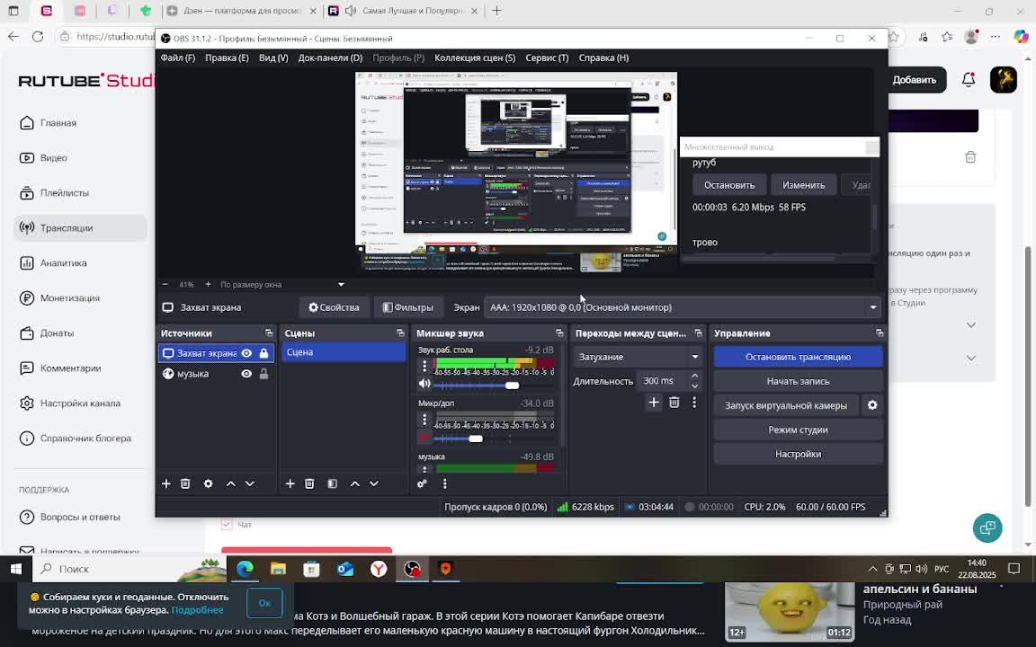Open Звук раб. стола channel options menu
Viewport: 1036px width, 647px height.
pyautogui.click(x=424, y=365)
